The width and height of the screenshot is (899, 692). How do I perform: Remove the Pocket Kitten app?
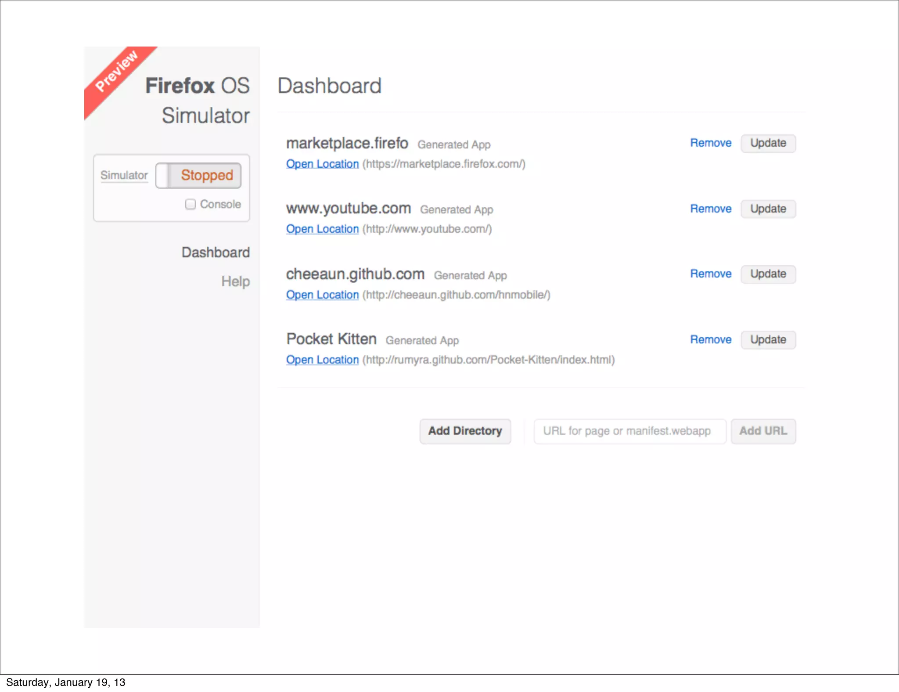click(x=710, y=340)
